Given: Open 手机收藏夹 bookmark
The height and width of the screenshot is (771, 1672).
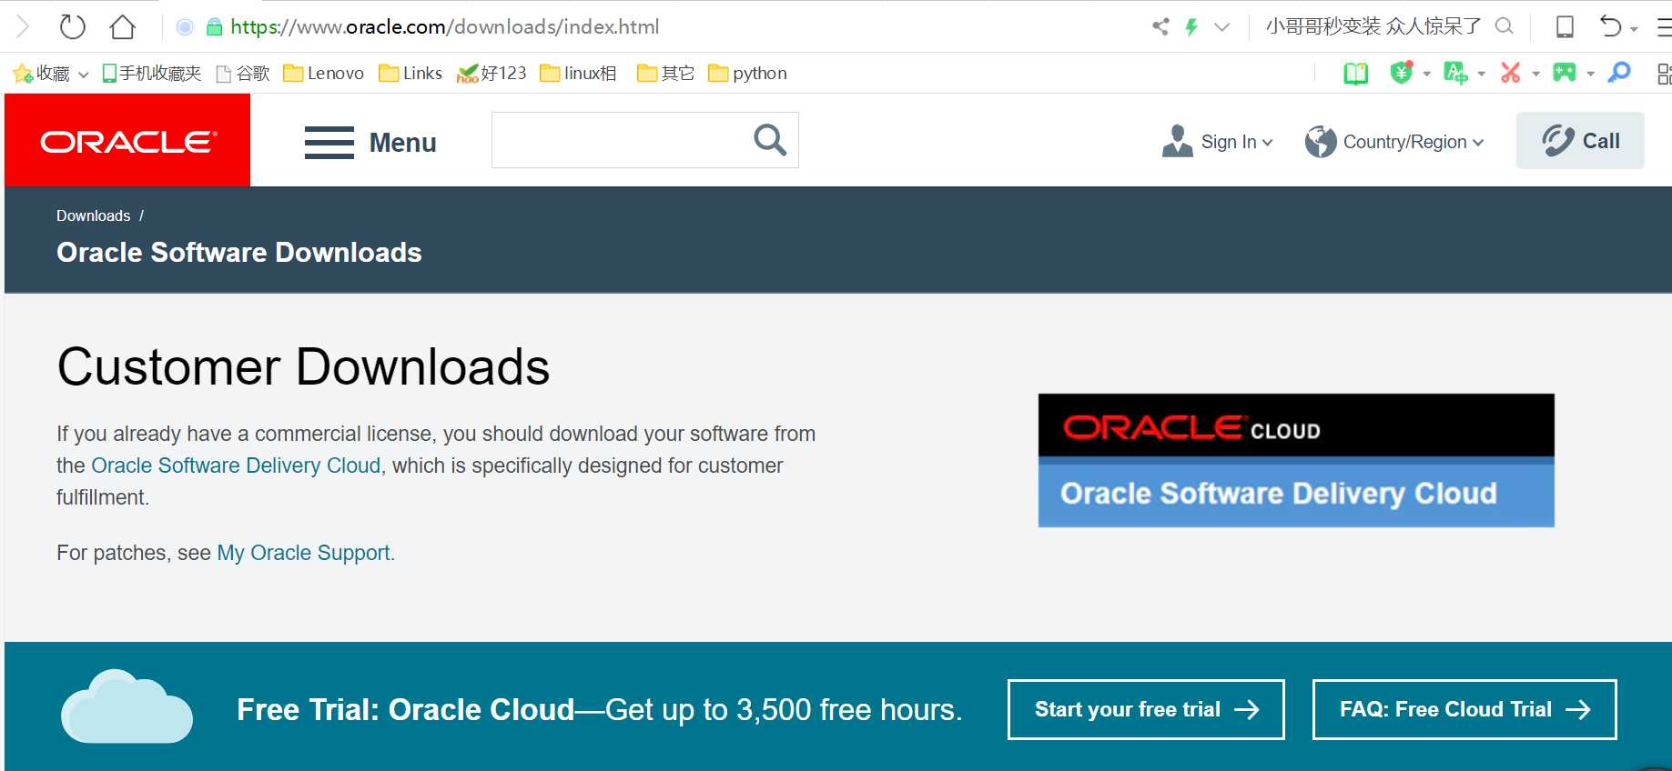Looking at the screenshot, I should coord(151,74).
